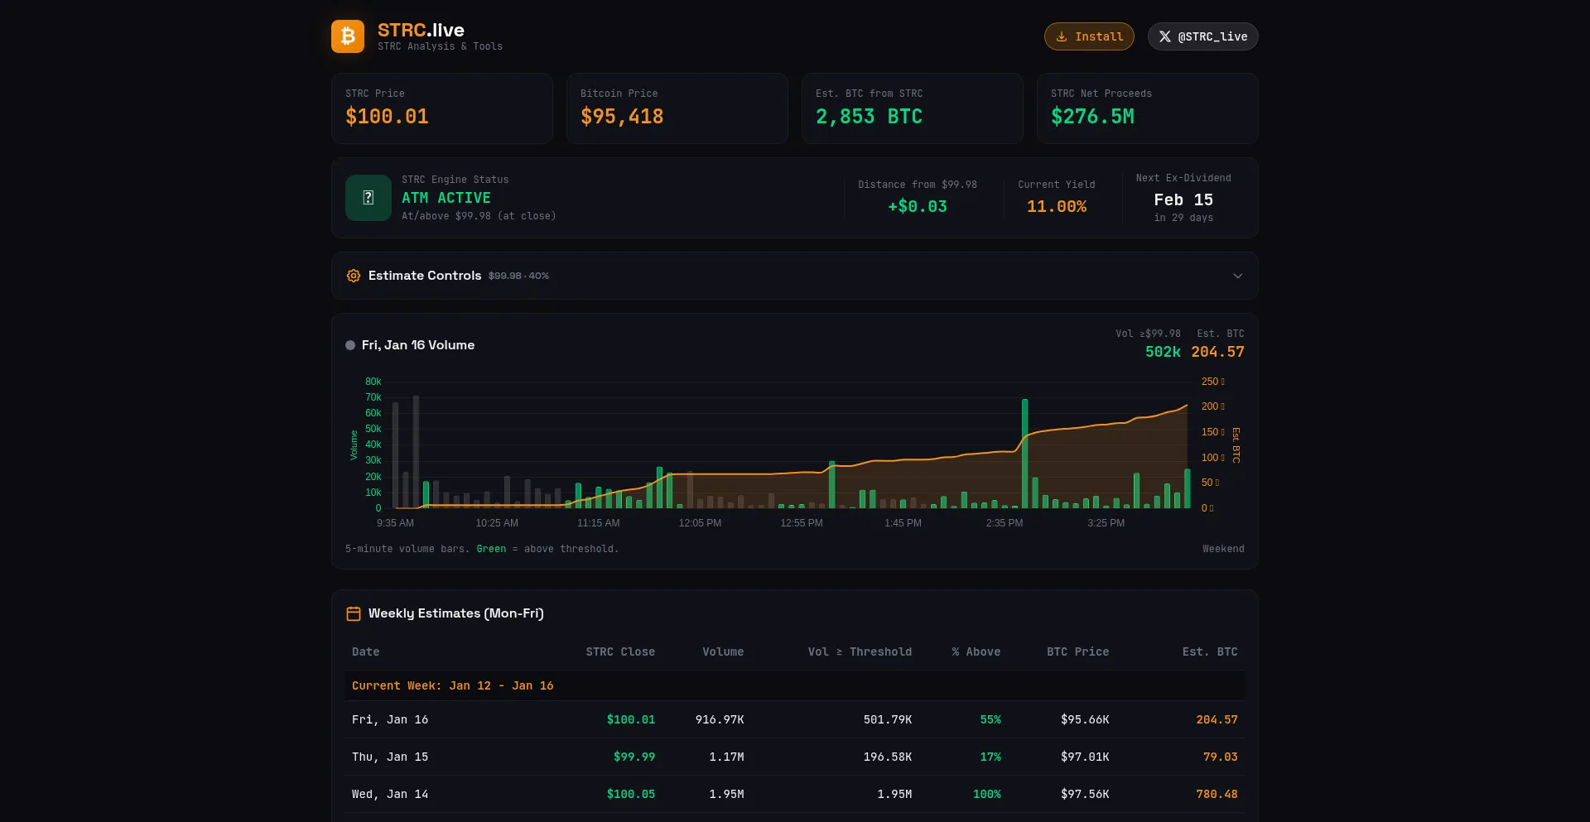This screenshot has width=1590, height=822.
Task: Click the STRC Close column header
Action: 619,651
